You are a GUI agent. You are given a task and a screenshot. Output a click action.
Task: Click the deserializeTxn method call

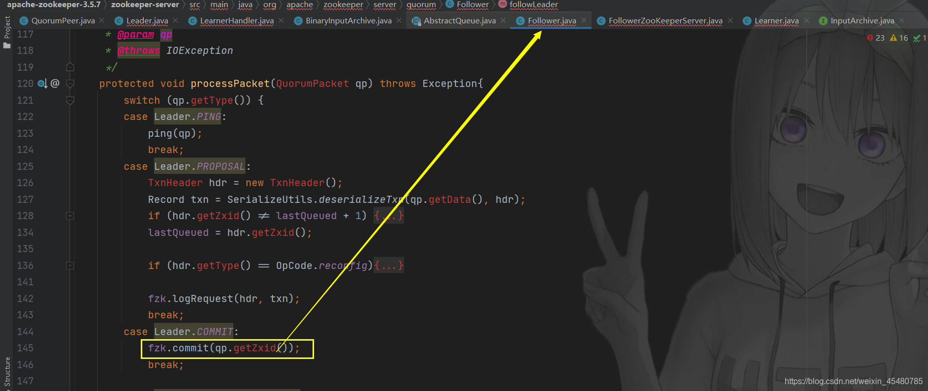click(361, 199)
